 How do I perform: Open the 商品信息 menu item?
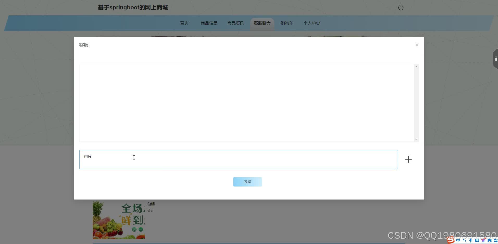[x=209, y=23]
